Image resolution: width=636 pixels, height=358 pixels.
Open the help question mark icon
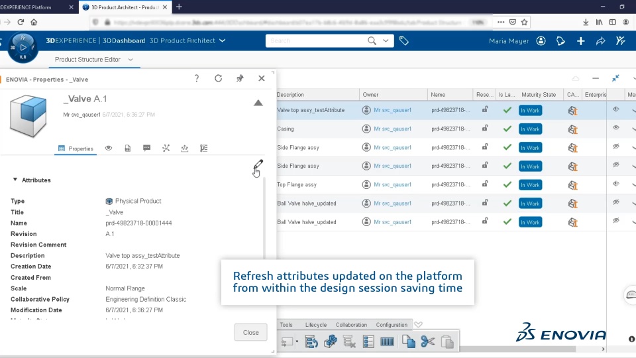[197, 79]
